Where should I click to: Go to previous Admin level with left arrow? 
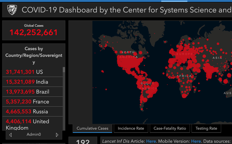click(x=10, y=135)
